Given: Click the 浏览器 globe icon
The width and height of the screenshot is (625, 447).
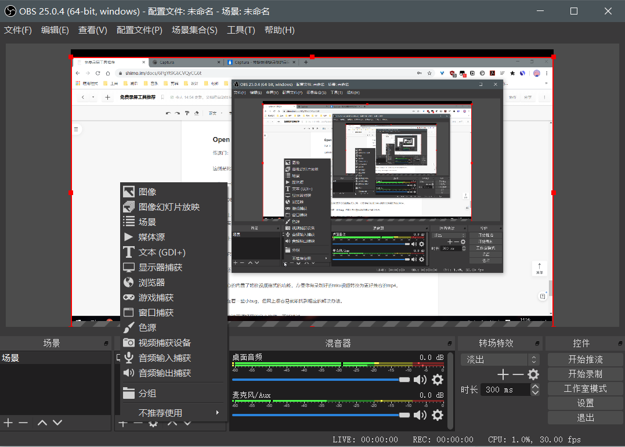Looking at the screenshot, I should [128, 282].
